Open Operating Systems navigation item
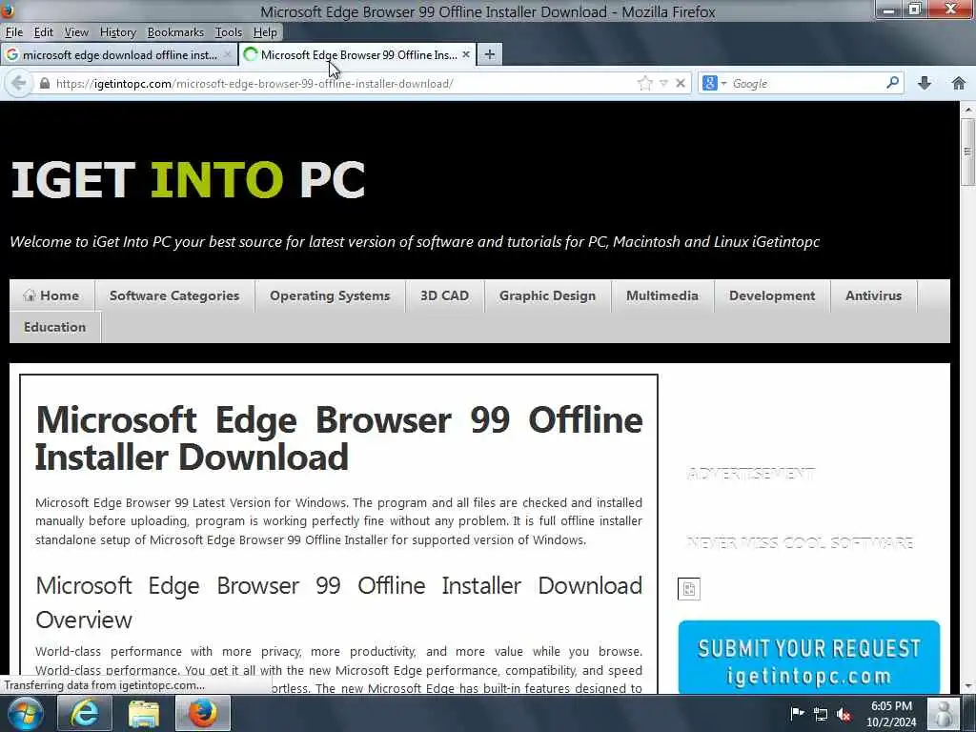Image resolution: width=976 pixels, height=732 pixels. pyautogui.click(x=330, y=295)
